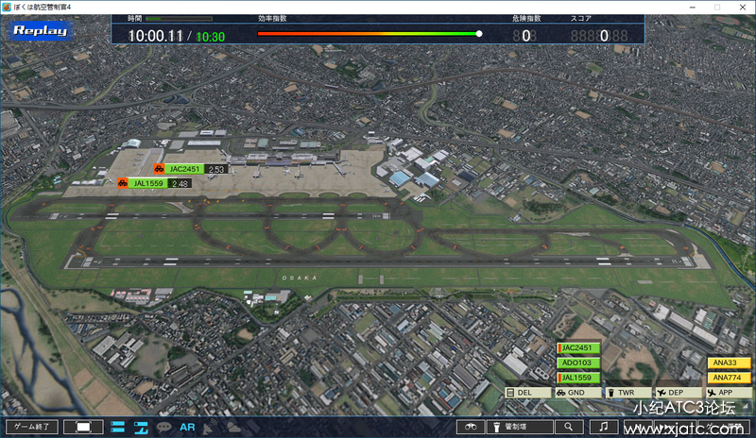Click the efficiency index slider handle
Viewport: 756px width, 438px height.
(479, 34)
